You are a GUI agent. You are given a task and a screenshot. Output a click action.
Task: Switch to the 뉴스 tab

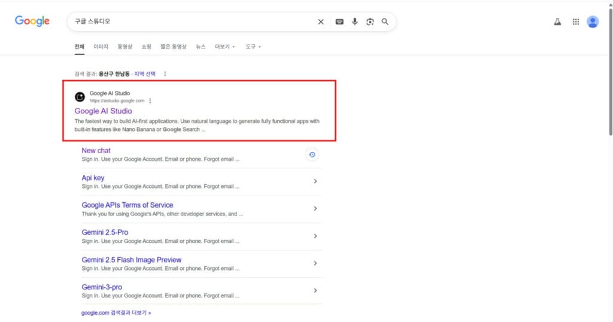click(201, 47)
